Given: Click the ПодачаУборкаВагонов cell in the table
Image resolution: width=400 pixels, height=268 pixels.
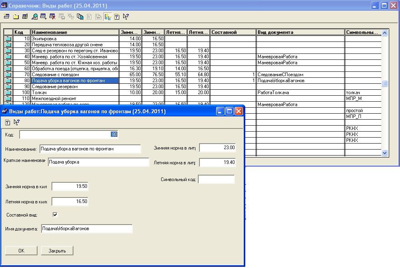Looking at the screenshot, I should [x=300, y=81].
